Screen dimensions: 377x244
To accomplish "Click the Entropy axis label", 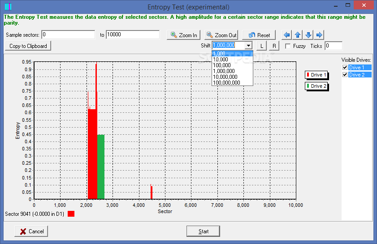I will 17,130.
